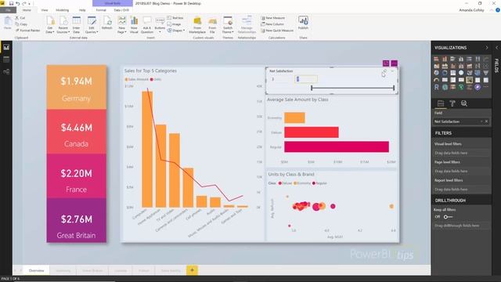Open slicer type dropdown chevron in slicer header
This screenshot has width=501, height=282.
coord(392,71)
